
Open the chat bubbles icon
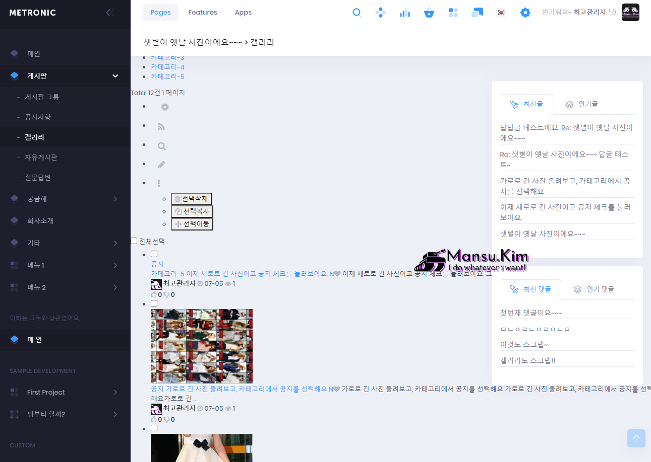(477, 13)
